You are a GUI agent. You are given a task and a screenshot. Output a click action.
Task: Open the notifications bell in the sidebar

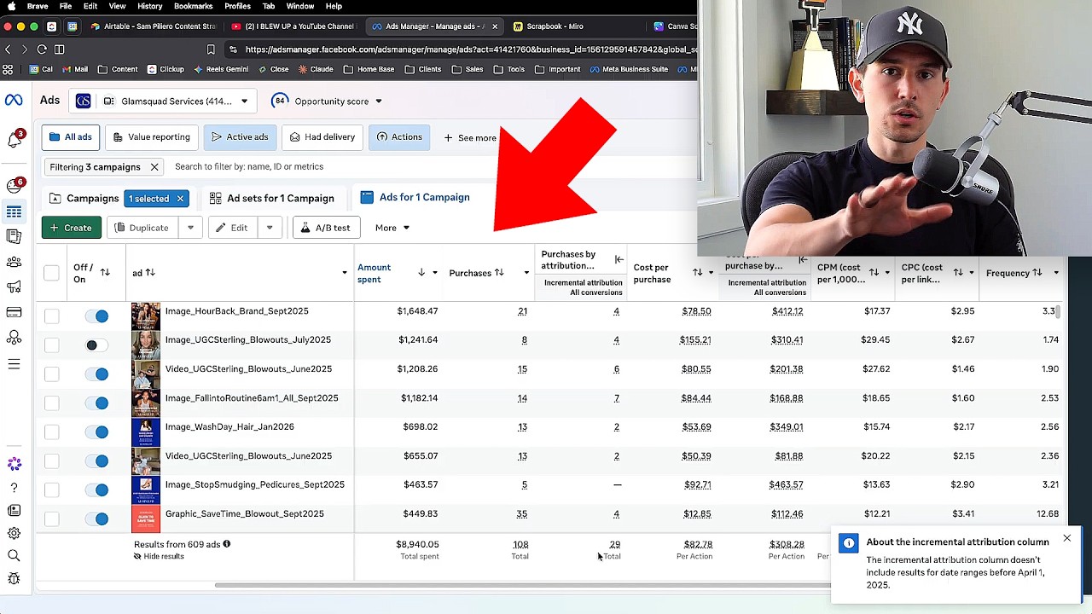14,140
